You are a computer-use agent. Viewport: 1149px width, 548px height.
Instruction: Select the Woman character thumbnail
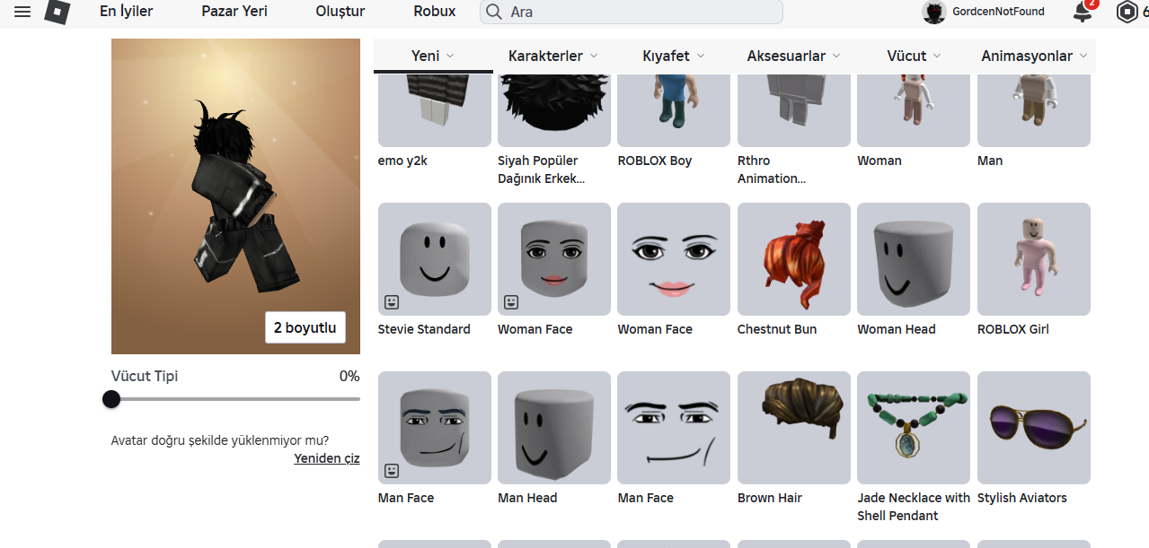pos(914,110)
